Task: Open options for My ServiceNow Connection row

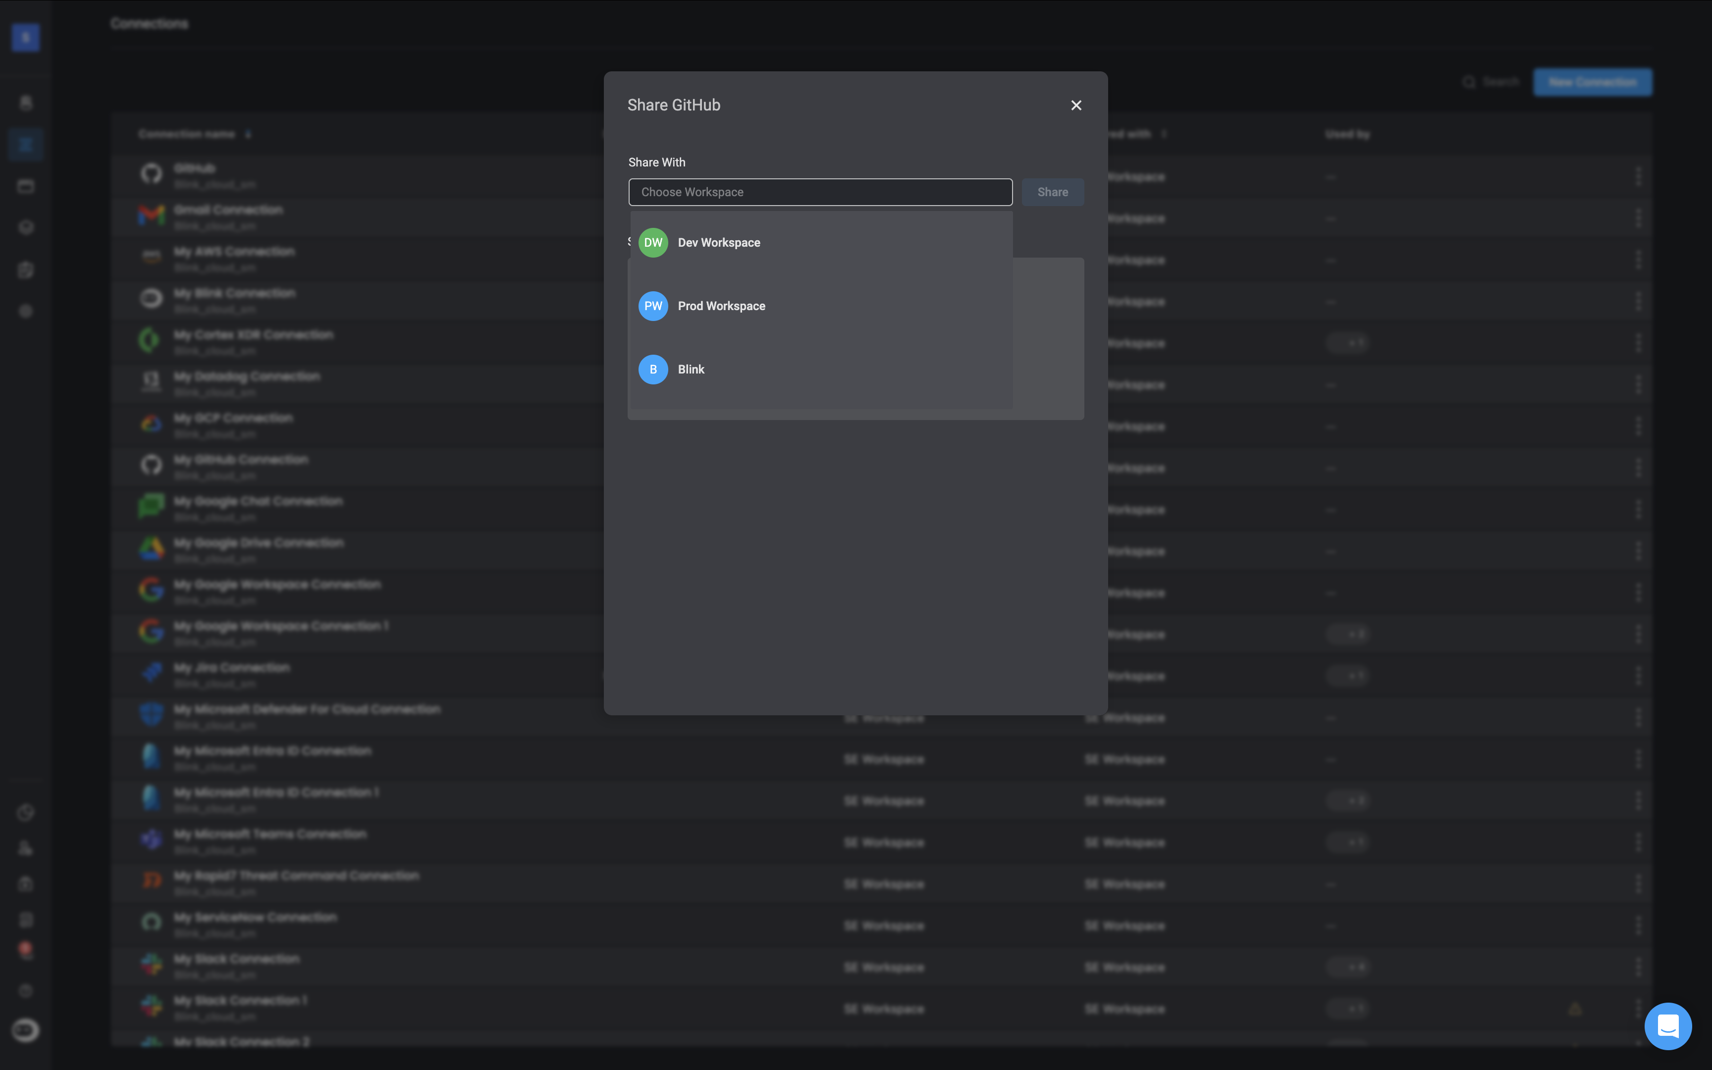Action: coord(1638,926)
